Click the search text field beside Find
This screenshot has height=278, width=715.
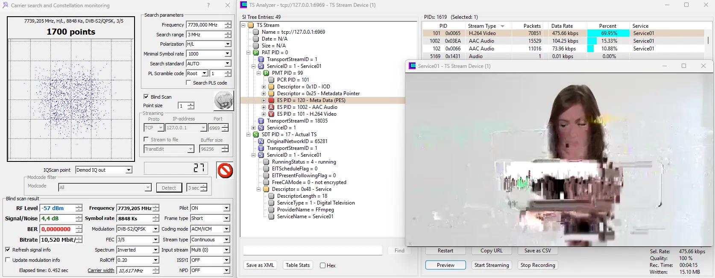coord(313,251)
